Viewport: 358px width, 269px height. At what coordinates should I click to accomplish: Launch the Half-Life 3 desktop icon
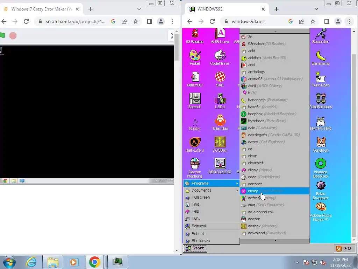click(194, 145)
